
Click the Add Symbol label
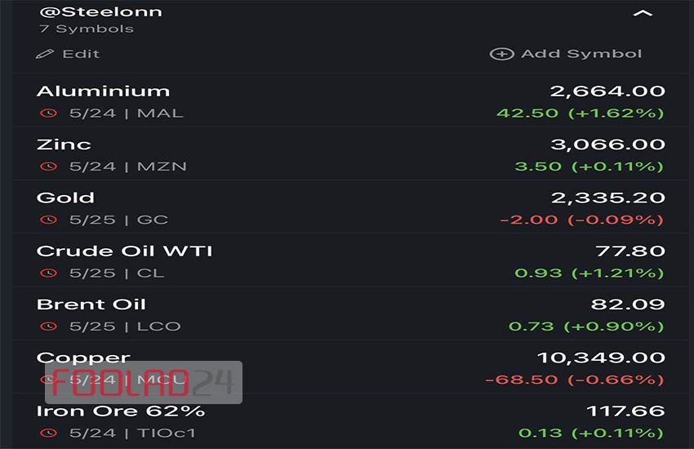pos(581,54)
